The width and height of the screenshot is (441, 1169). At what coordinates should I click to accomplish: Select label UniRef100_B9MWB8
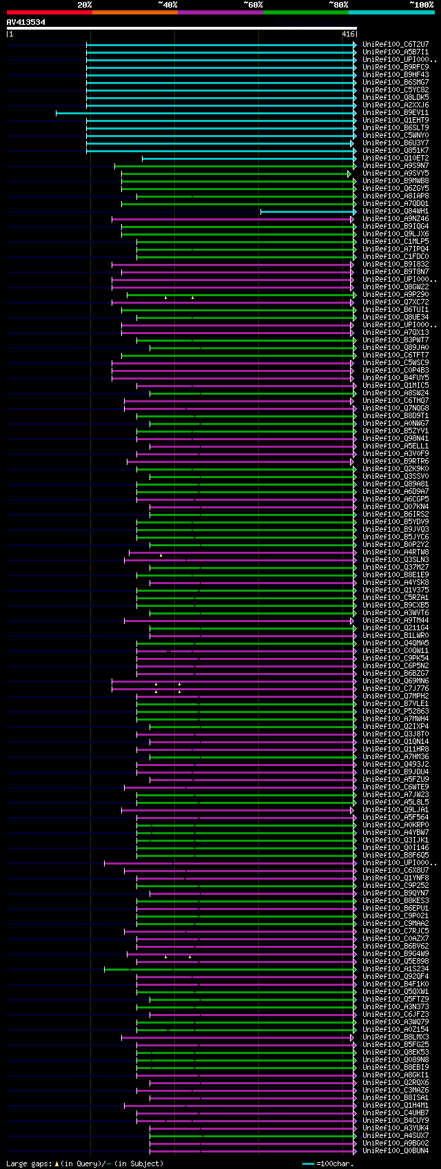coord(396,180)
